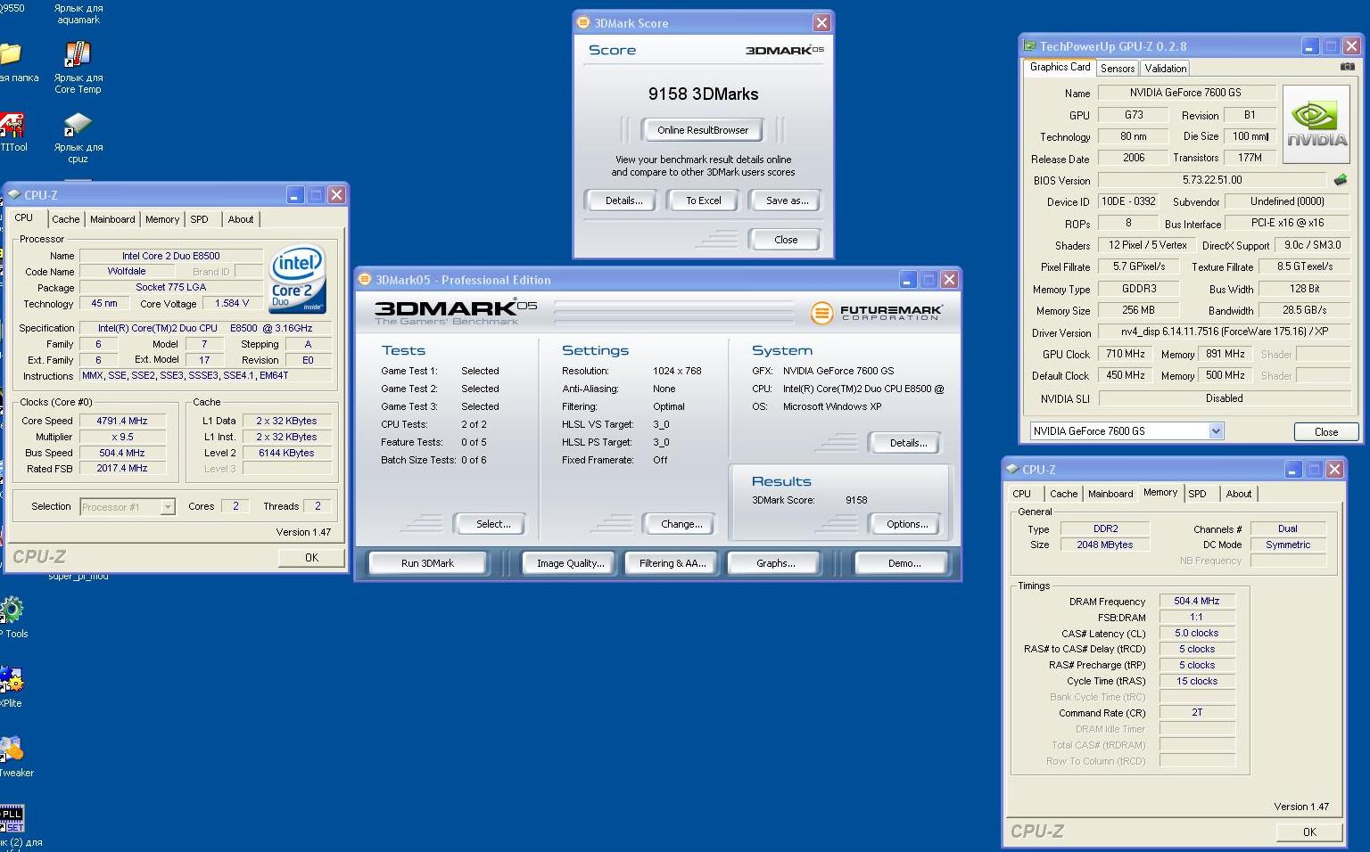Click the 9158 3DMarks score text
The height and width of the screenshot is (852, 1370).
click(x=703, y=94)
